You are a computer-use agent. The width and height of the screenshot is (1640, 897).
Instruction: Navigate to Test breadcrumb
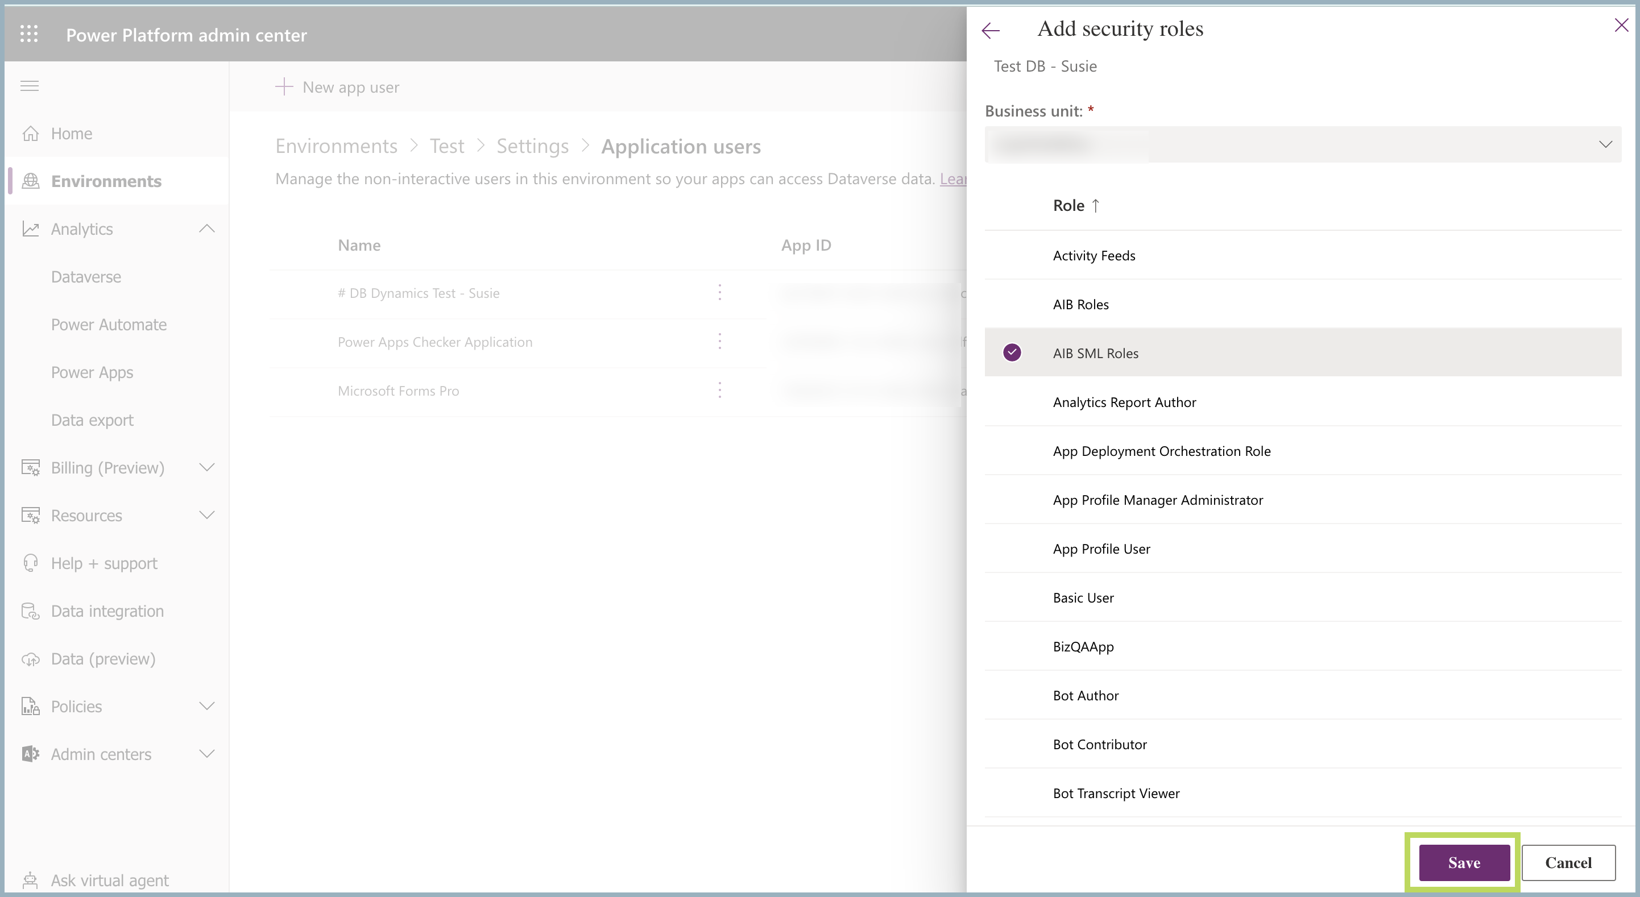tap(447, 147)
